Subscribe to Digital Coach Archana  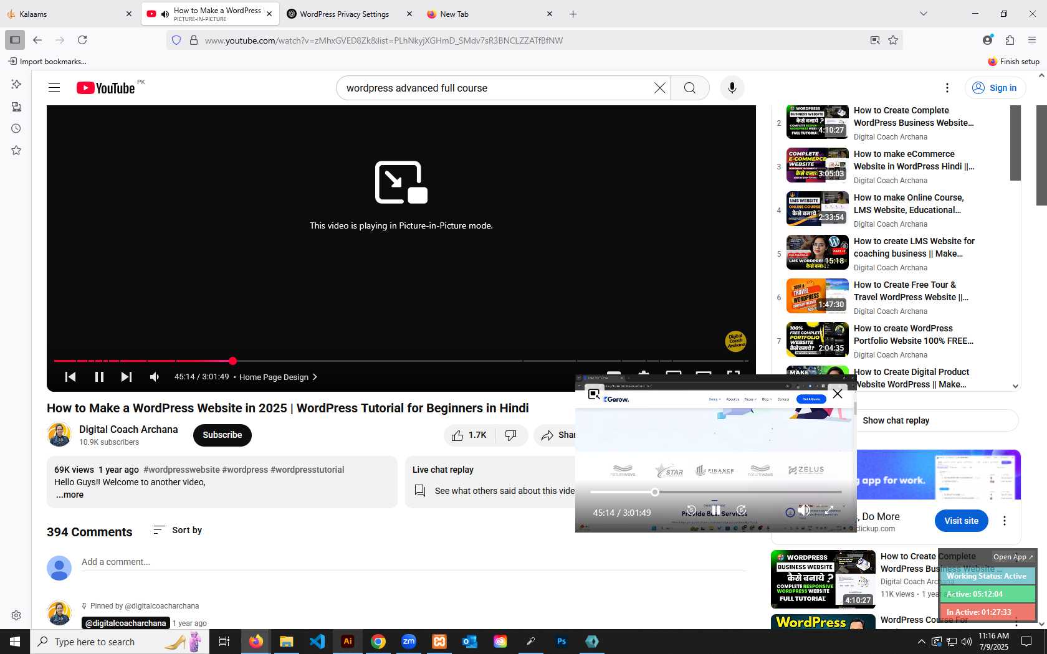(222, 435)
